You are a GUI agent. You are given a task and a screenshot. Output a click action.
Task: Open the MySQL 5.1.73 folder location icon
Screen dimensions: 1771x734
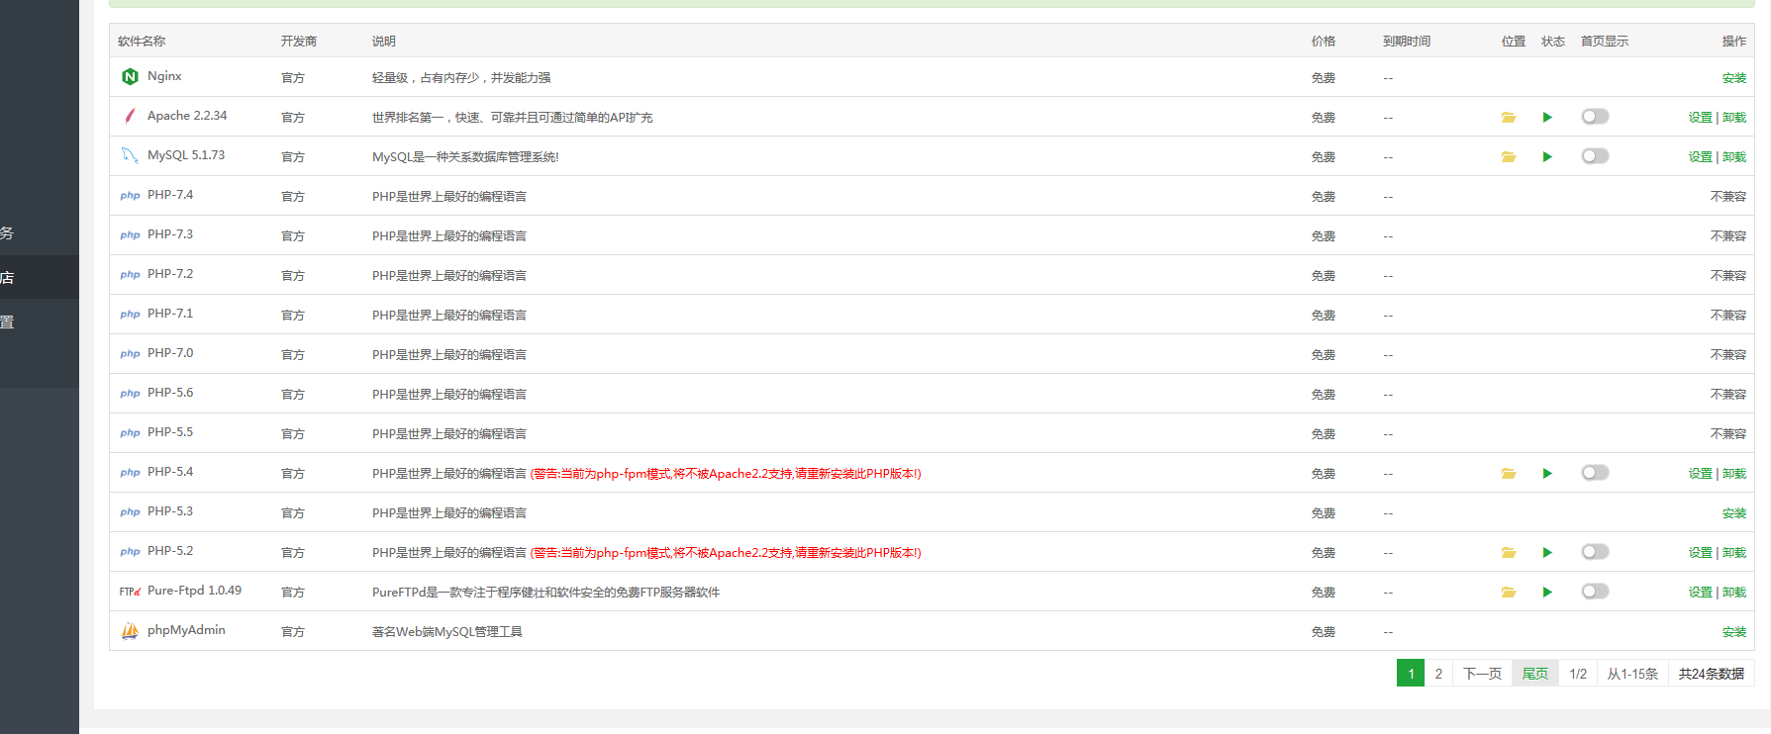pos(1509,156)
